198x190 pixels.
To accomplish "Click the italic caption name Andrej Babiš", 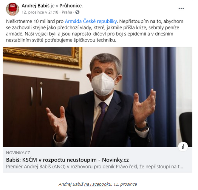I will (71, 184).
